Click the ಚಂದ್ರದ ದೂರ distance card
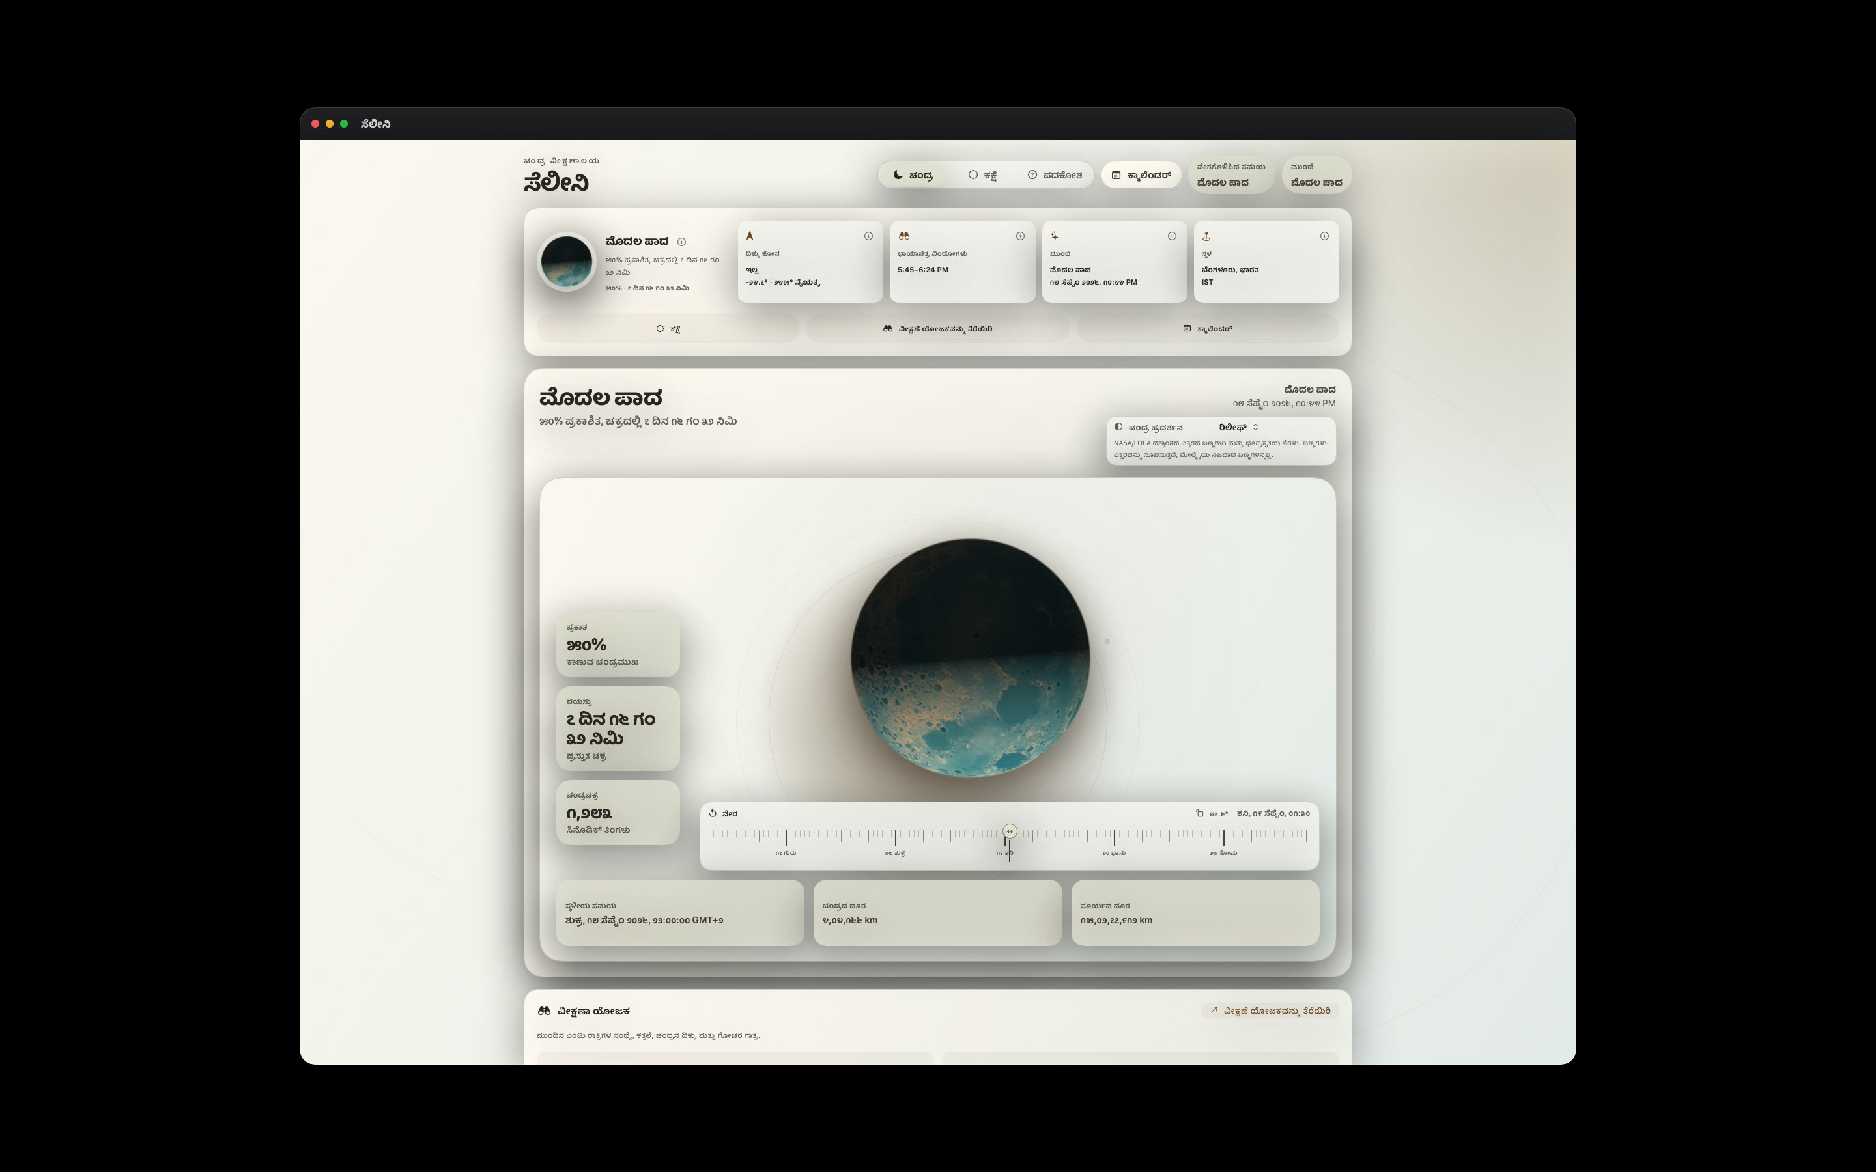This screenshot has width=1876, height=1172. tap(937, 913)
